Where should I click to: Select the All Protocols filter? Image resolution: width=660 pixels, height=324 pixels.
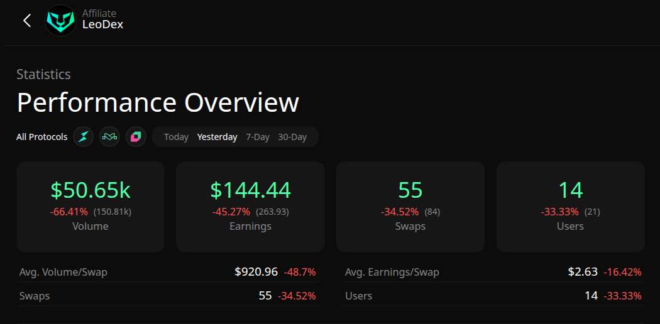(x=41, y=137)
